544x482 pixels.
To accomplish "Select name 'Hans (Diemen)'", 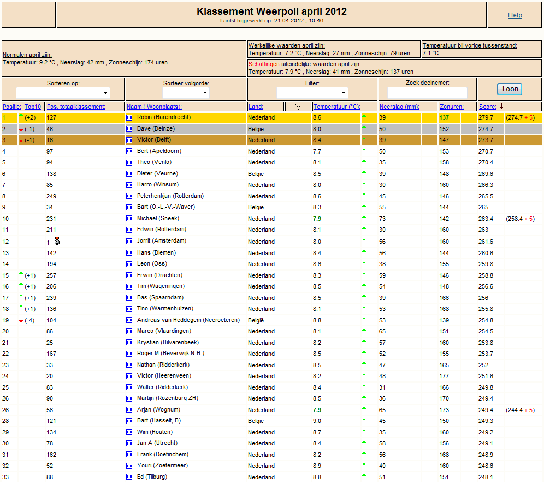I will coord(156,252).
